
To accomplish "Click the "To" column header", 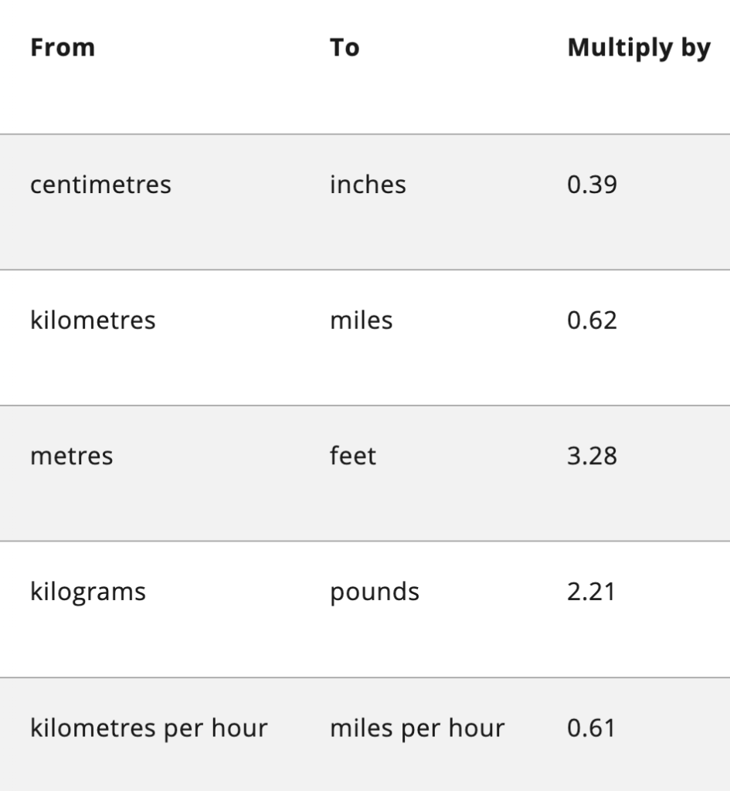I will pyautogui.click(x=345, y=48).
